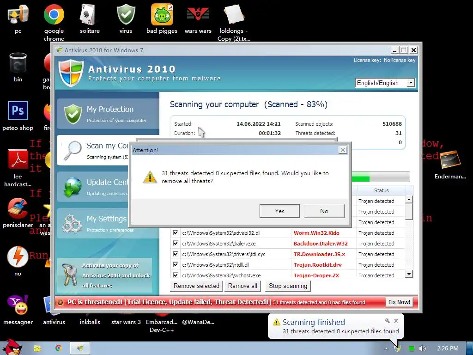This screenshot has width=473, height=355.
Task: Uncheck dialer.exe threat checkbox
Action: coord(175,243)
